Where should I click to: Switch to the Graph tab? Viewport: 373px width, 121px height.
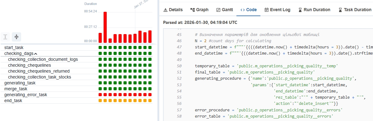(199, 10)
